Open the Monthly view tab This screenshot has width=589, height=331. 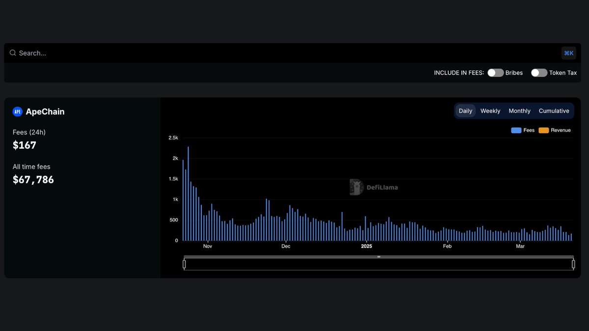pyautogui.click(x=519, y=111)
